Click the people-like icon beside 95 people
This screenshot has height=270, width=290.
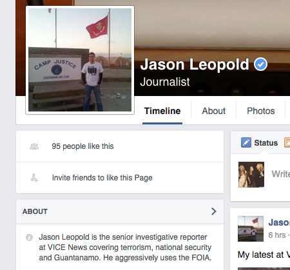click(34, 146)
